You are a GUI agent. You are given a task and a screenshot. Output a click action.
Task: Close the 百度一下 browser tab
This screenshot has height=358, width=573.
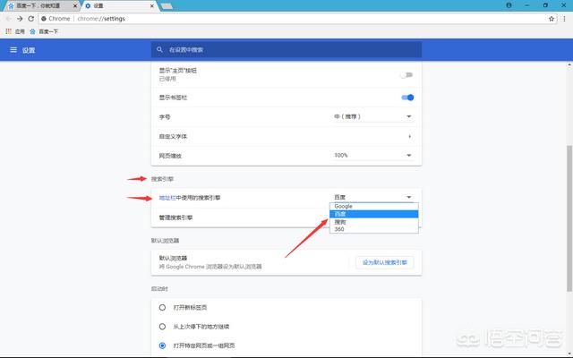click(75, 6)
